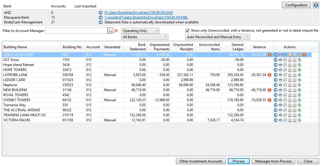Click the printer icon in the Neptune row
Image resolution: width=321 pixels, height=166 pixels.
[x=280, y=85]
